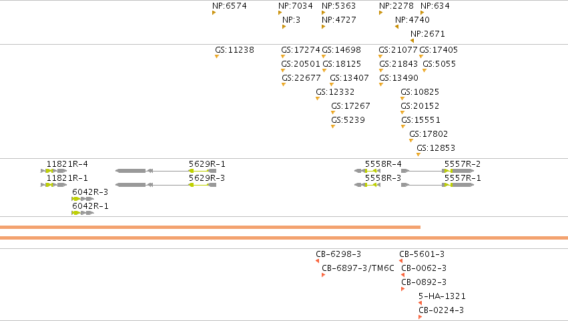Select the red triangle marker under CB-6897-3/TM6C
This screenshot has width=568, height=321.
(x=323, y=275)
